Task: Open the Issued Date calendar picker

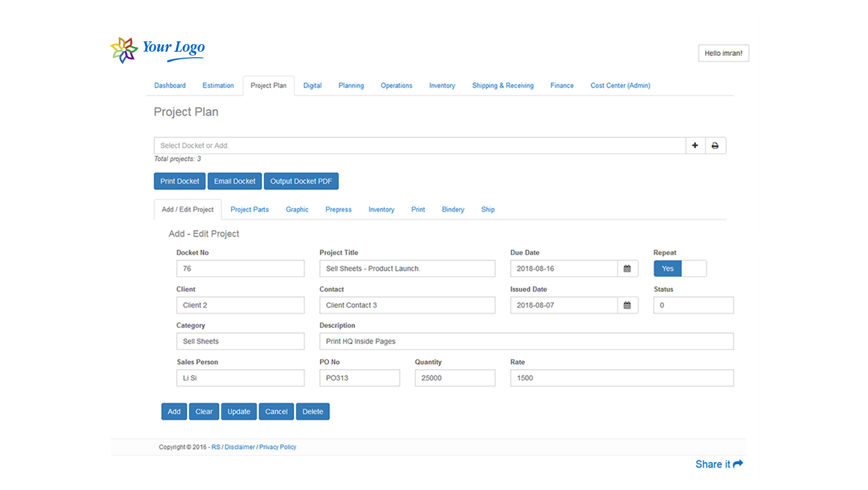Action: click(x=627, y=305)
